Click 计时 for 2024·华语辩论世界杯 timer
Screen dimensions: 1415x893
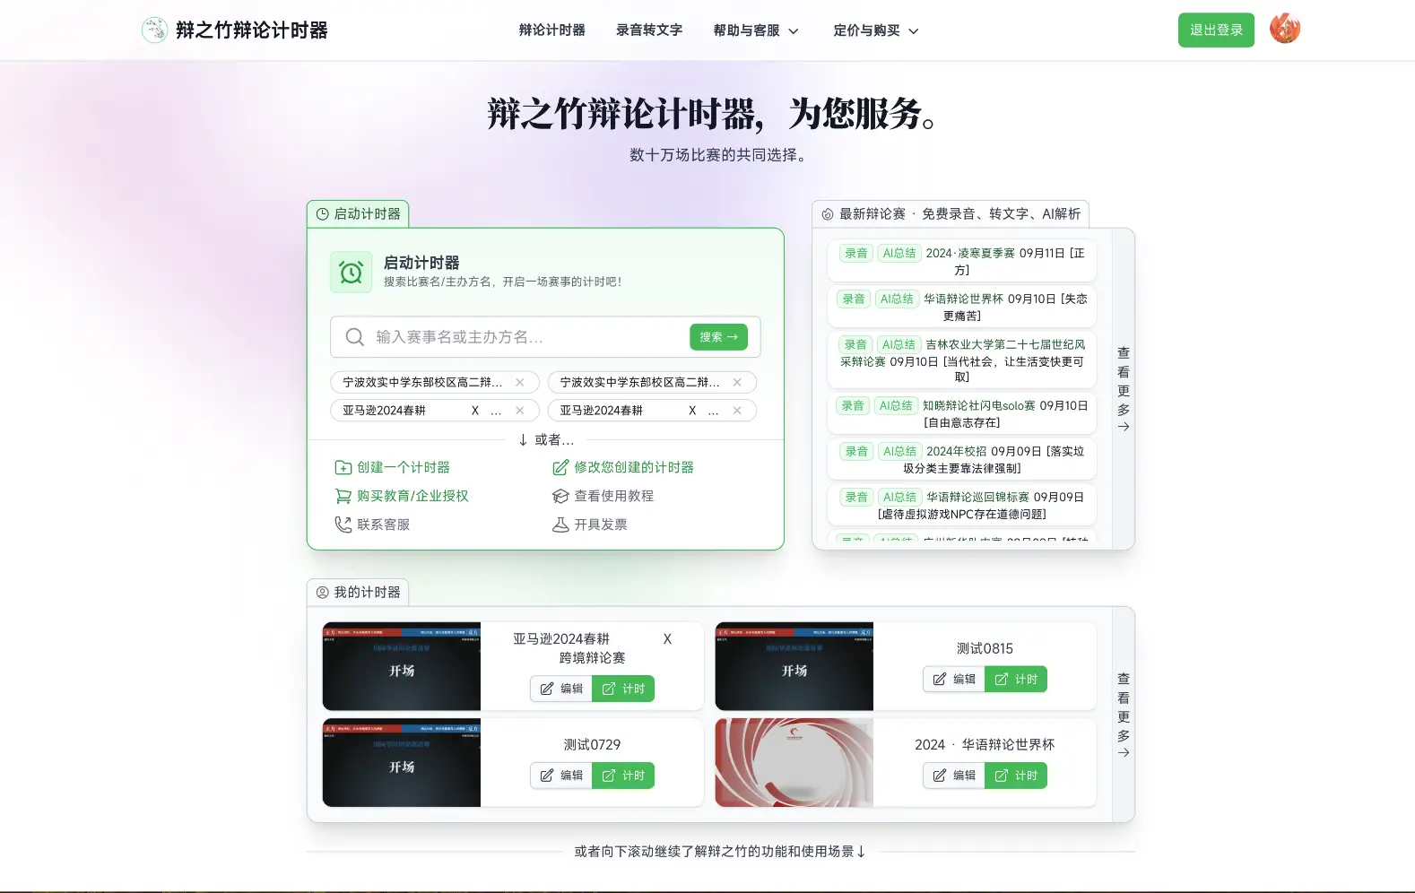[1016, 776]
